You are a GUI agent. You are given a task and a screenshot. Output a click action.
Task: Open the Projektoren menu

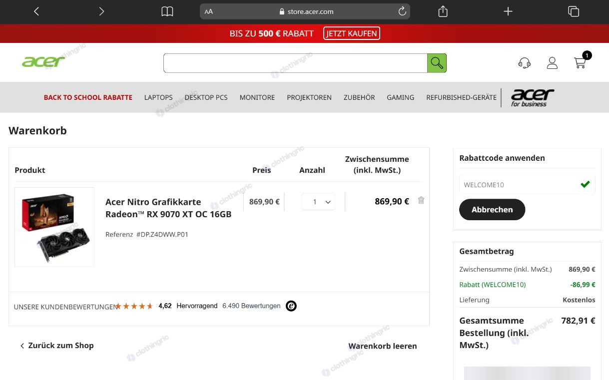click(x=309, y=97)
